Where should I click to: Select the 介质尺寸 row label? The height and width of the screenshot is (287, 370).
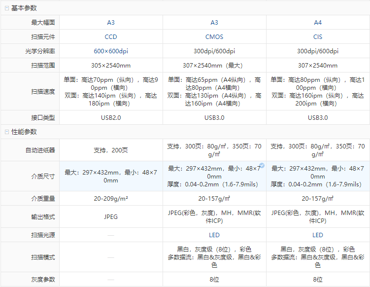coord(43,176)
